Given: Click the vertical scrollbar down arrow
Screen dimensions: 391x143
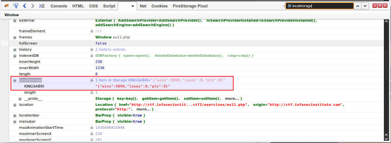Looking at the screenshot, I should [x=386, y=135].
